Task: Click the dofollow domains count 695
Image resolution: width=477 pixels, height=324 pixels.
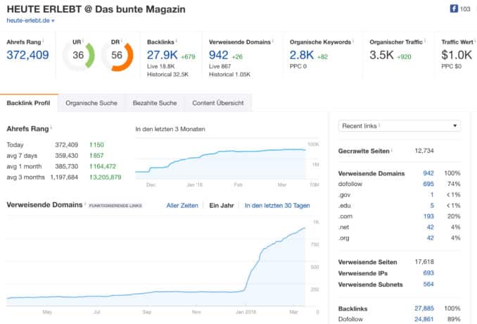Action: pyautogui.click(x=428, y=184)
